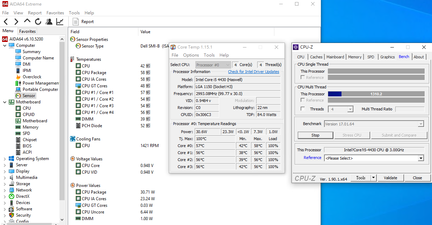Click Check for Intel Driver Updates link
Image resolution: width=432 pixels, height=225 pixels.
click(x=253, y=72)
